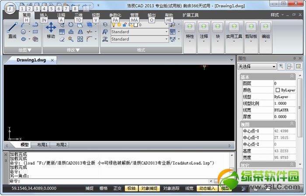306x196 pixels.
Task: Select the 直线 (Line) drawing tool
Action: tap(12, 30)
